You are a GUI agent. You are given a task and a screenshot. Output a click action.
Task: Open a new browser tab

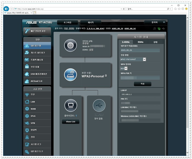coord(35,13)
